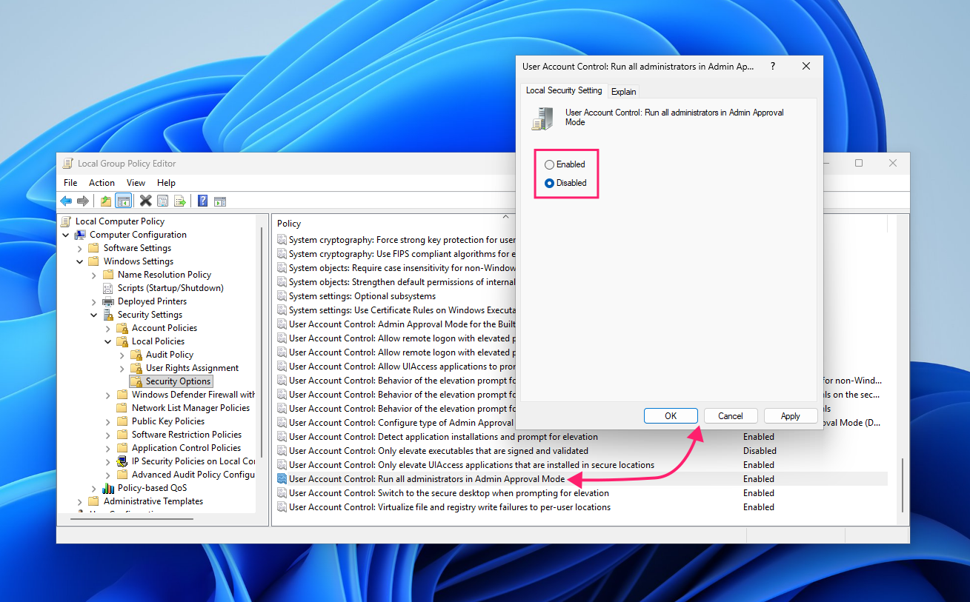Click the Security Settings lock icon
This screenshot has height=602, width=970.
108,315
